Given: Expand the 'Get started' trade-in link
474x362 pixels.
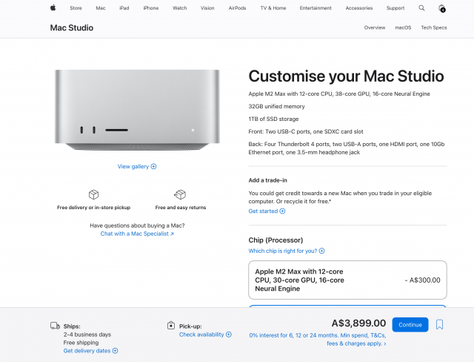Looking at the screenshot, I should (267, 211).
